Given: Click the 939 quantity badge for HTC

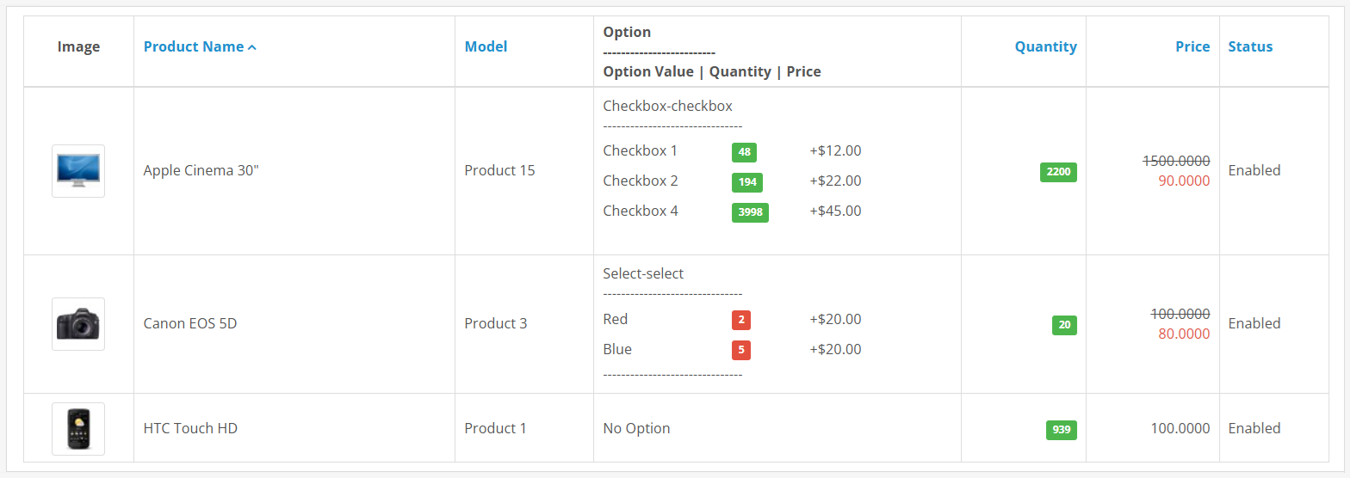Looking at the screenshot, I should [1061, 429].
